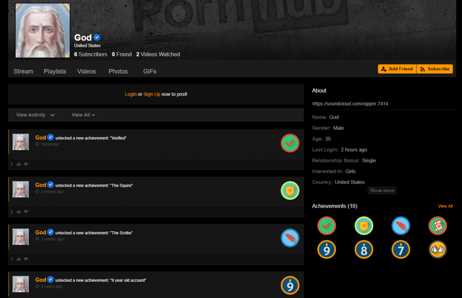The image size is (462, 298).
Task: Click the 'Country: United States' text in About
Action: tap(338, 182)
